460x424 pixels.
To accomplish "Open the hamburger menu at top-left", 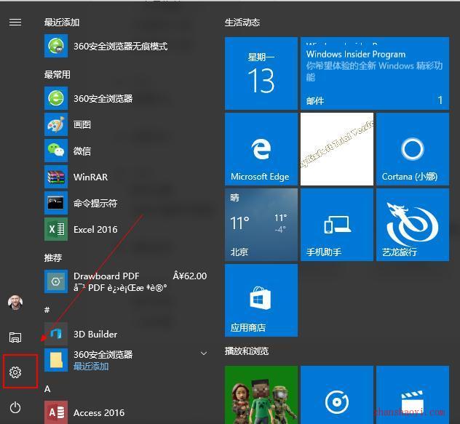I will pyautogui.click(x=15, y=23).
